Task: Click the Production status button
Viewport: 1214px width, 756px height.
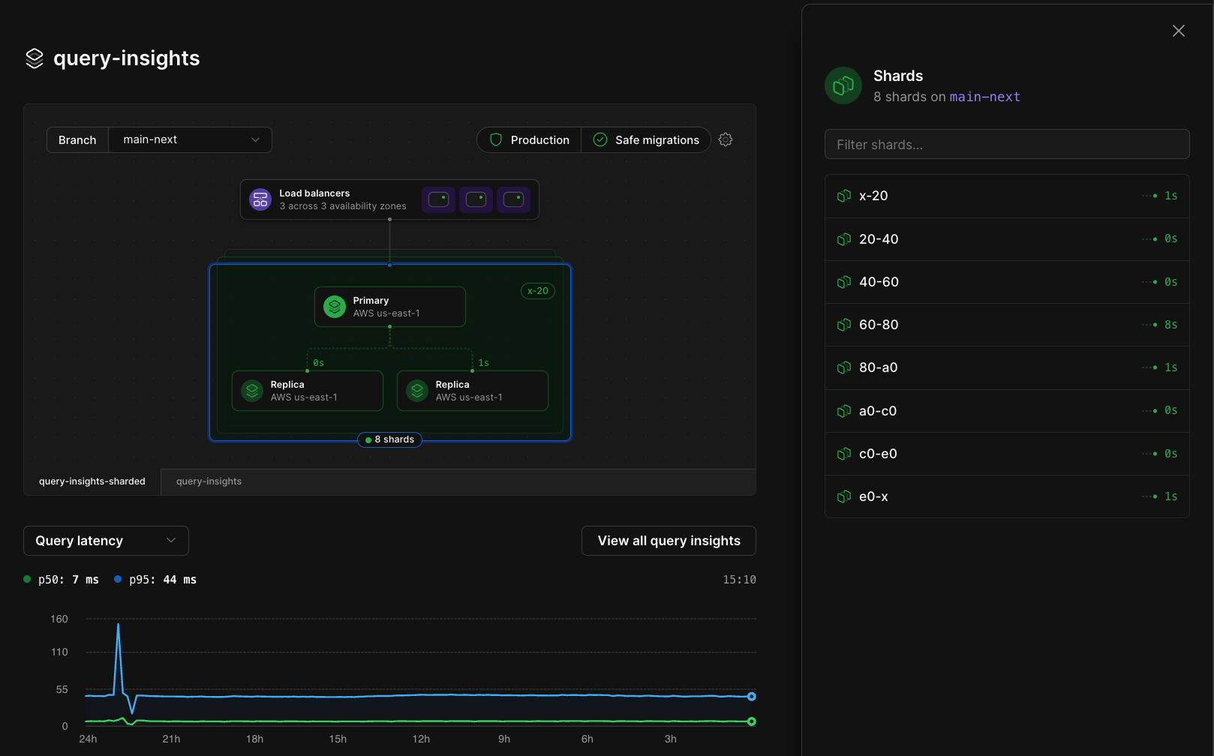Action: (x=529, y=139)
